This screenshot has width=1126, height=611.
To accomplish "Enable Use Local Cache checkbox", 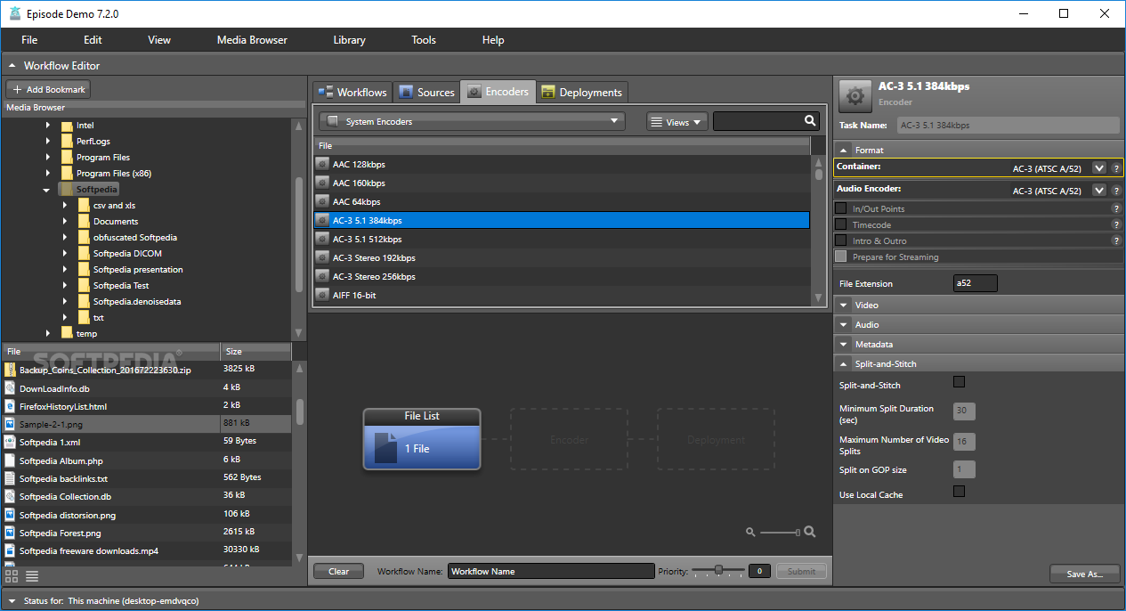I will coord(959,491).
